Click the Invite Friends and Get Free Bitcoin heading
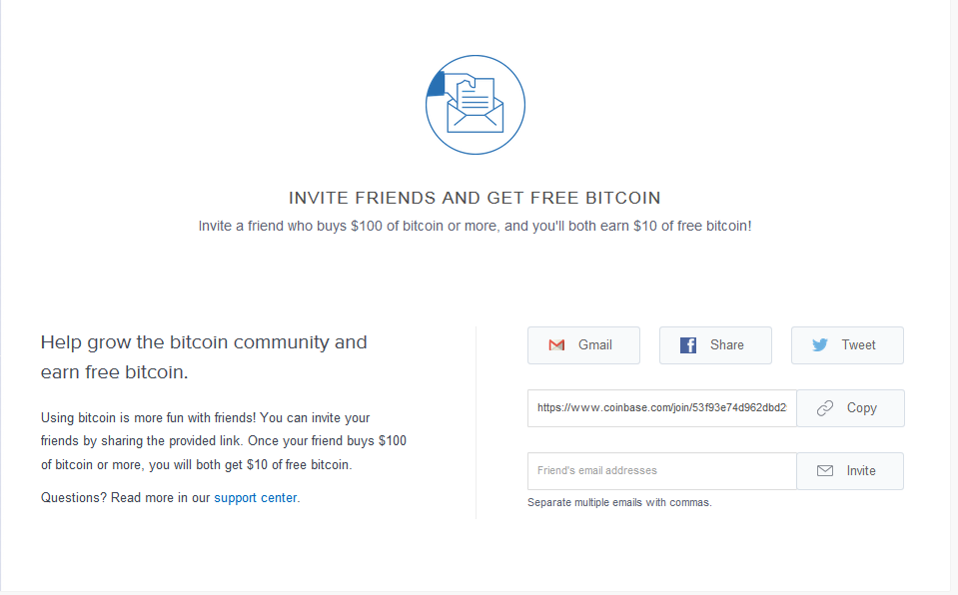Screen dimensions: 958x595 click(475, 199)
